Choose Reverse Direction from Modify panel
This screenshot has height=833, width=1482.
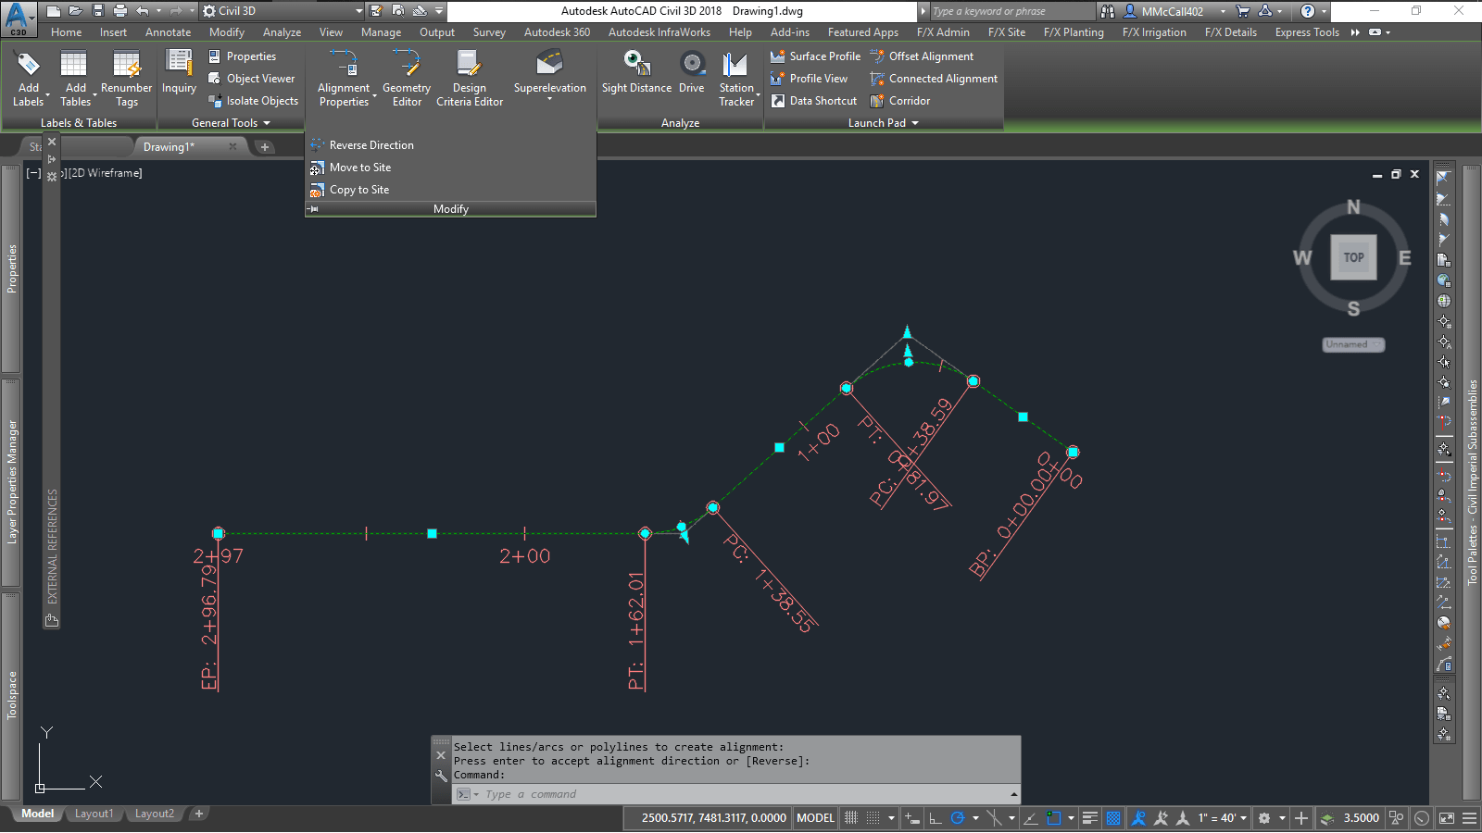tap(362, 145)
